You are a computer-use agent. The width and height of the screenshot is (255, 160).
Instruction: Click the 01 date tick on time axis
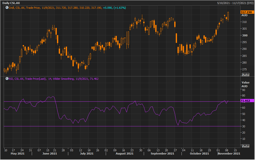[218, 150]
